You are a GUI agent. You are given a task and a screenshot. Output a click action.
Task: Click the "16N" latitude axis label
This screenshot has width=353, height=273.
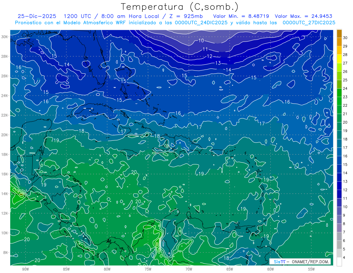[5, 174]
